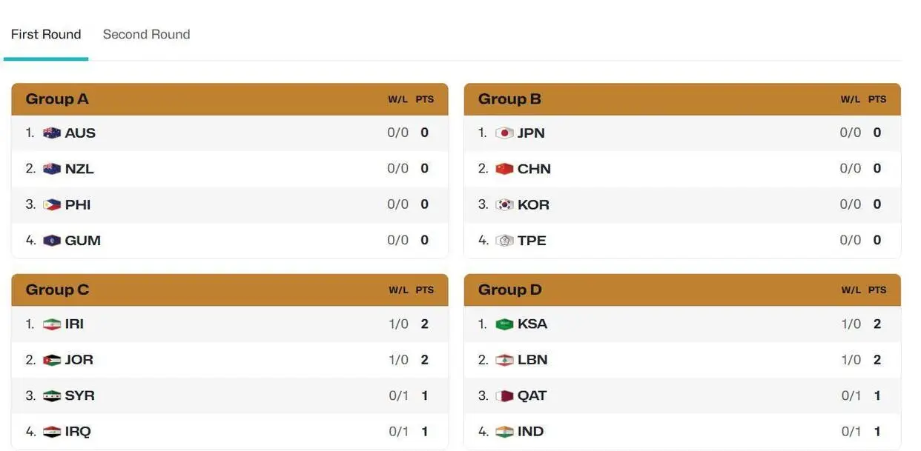Click the Qatar flag icon
Viewport: 921px width, 451px height.
click(x=504, y=396)
